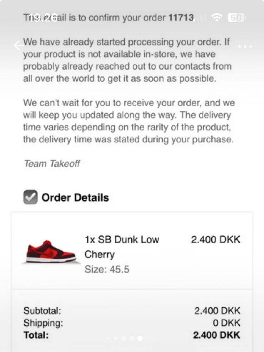This screenshot has width=264, height=352.
Task: Click the Order Details checkmark icon
Action: pyautogui.click(x=30, y=197)
